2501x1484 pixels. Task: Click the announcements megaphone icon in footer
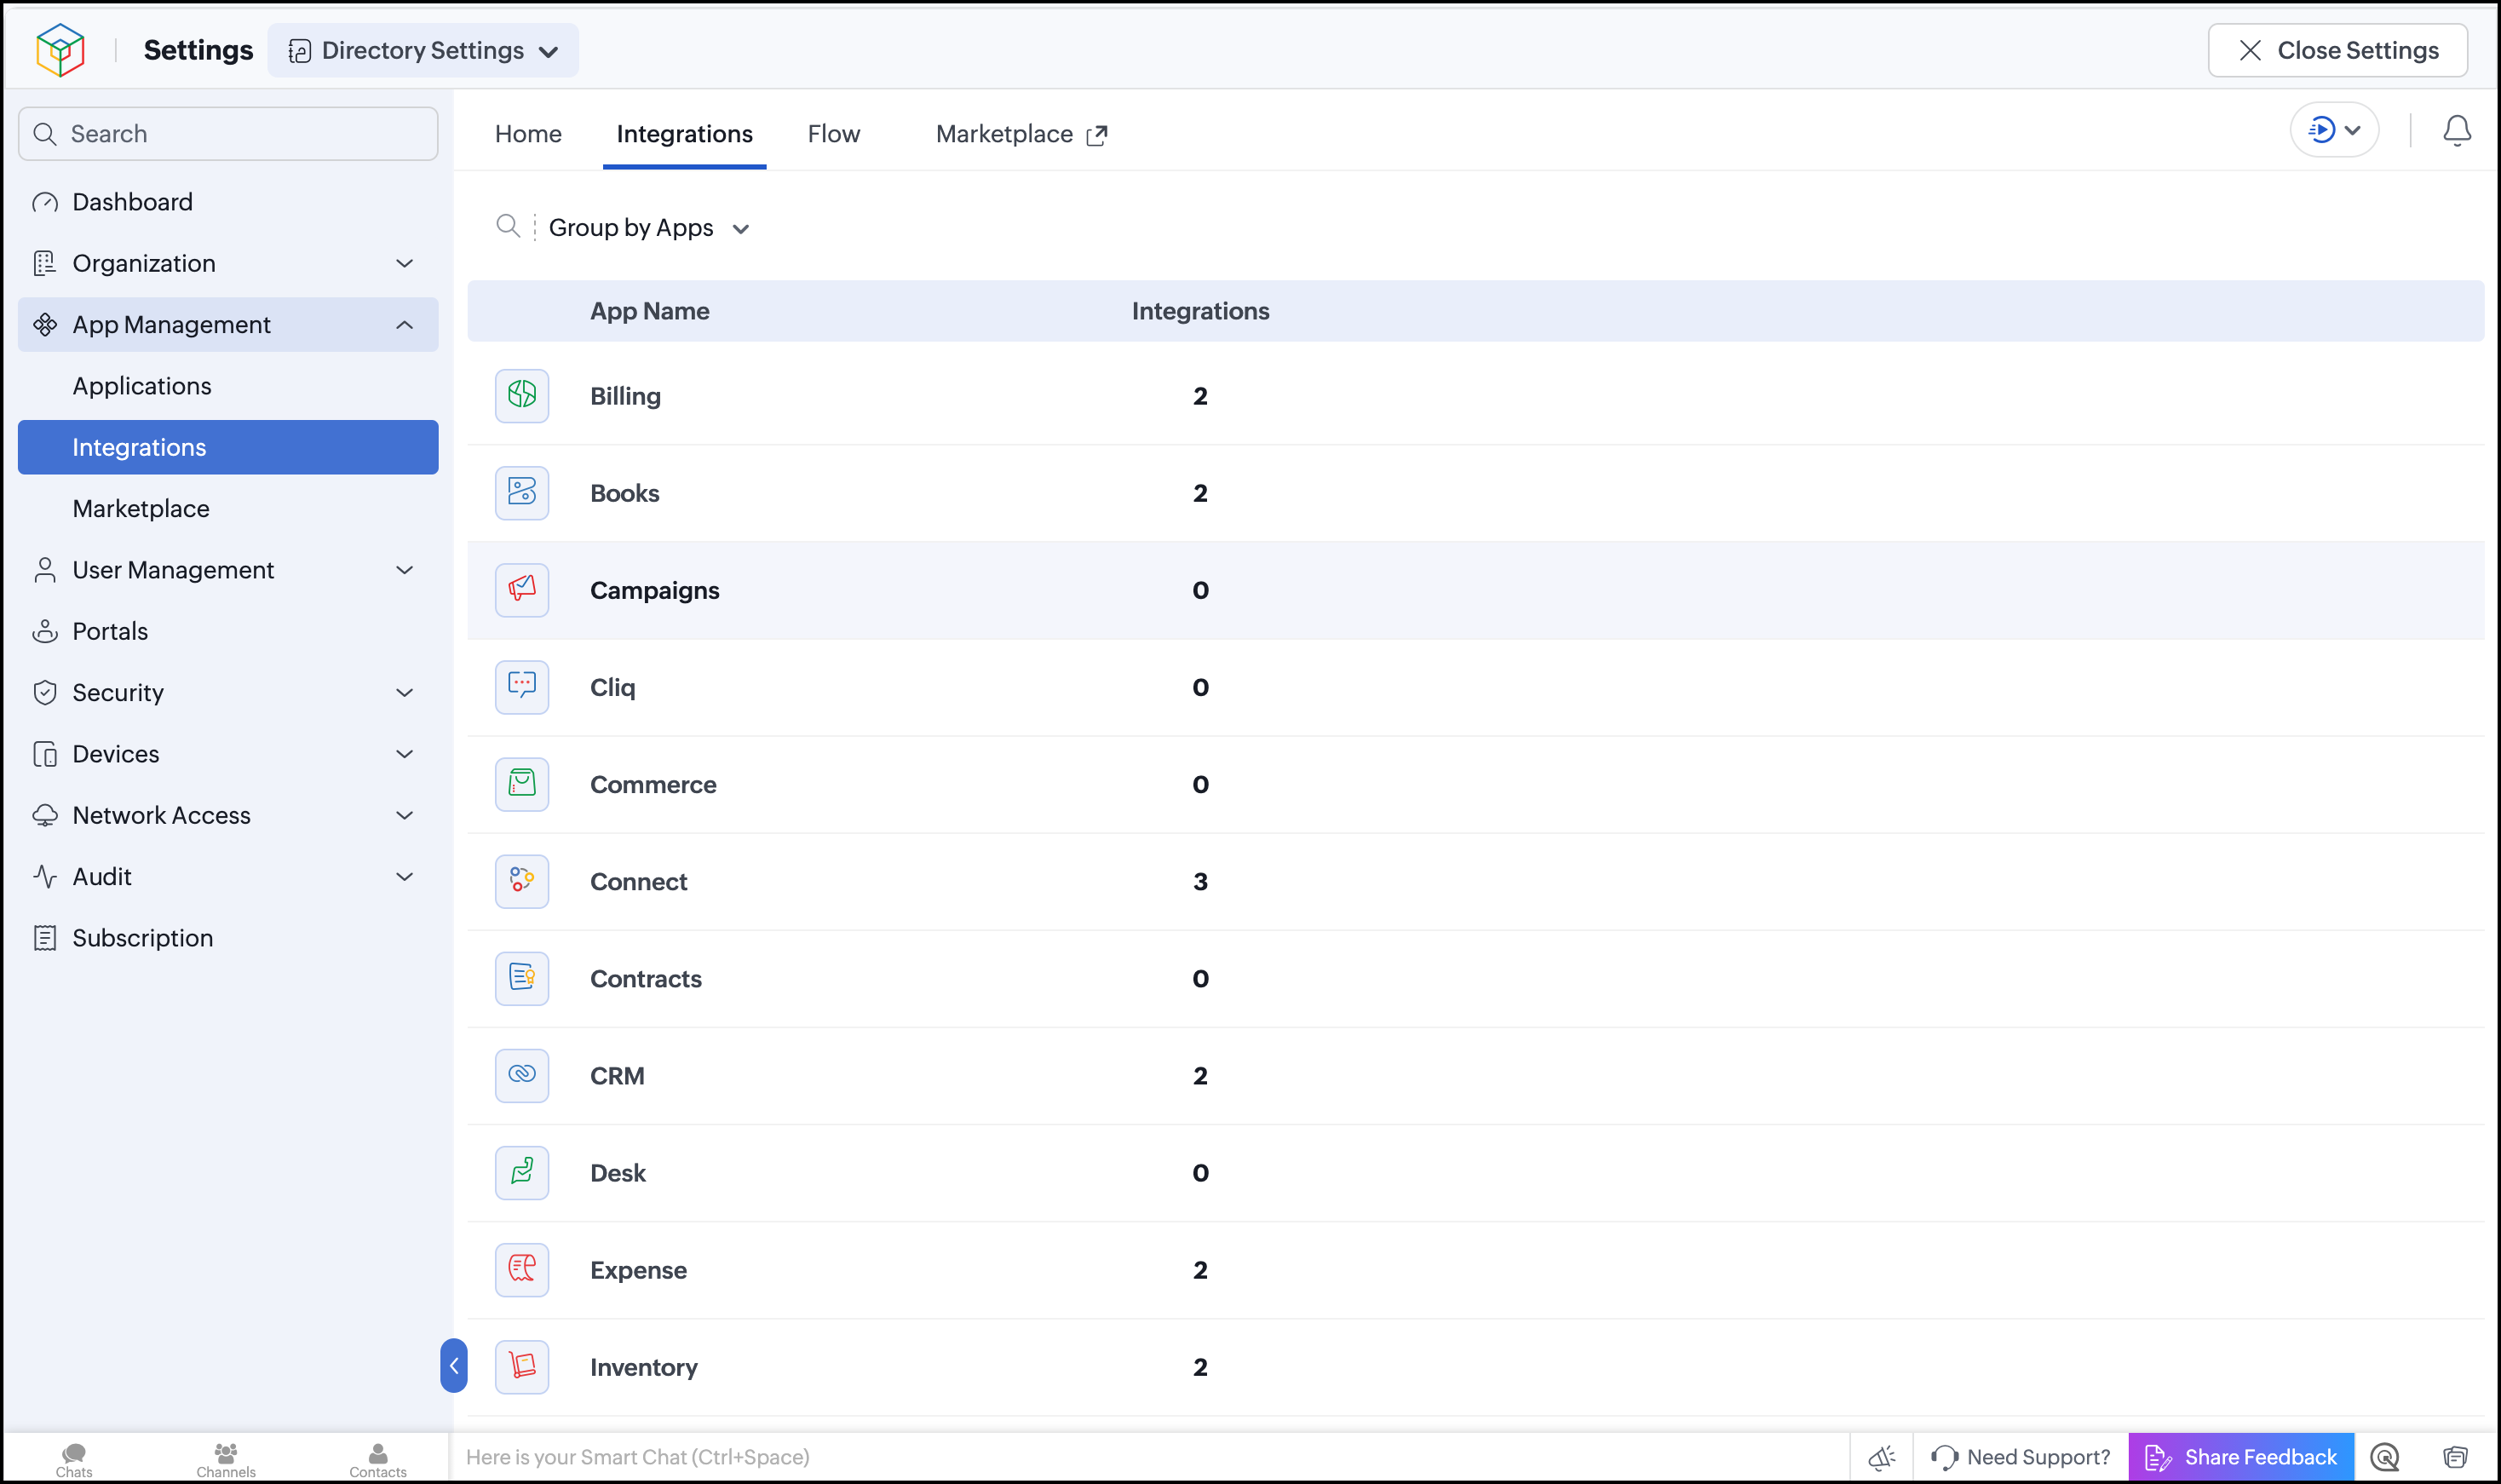[1881, 1456]
